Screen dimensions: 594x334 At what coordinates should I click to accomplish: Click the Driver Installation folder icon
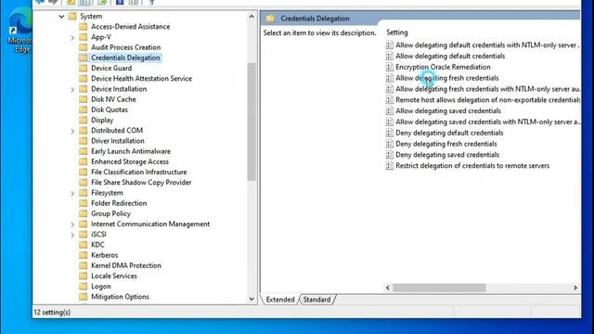[83, 141]
